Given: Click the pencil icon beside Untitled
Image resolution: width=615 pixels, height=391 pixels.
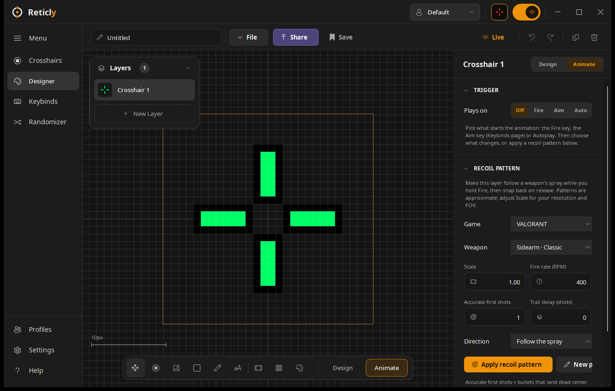Looking at the screenshot, I should coord(100,37).
